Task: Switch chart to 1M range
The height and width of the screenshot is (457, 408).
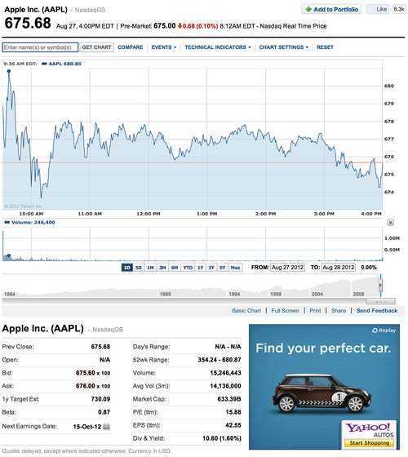Action: coord(151,268)
